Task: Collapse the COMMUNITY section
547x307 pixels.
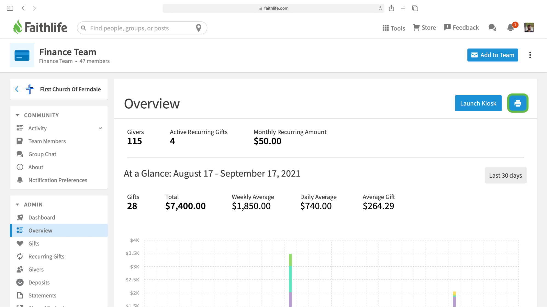Action: pyautogui.click(x=18, y=115)
